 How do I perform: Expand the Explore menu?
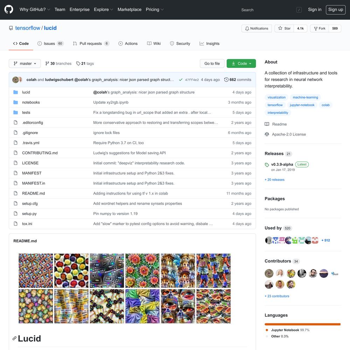pyautogui.click(x=103, y=9)
